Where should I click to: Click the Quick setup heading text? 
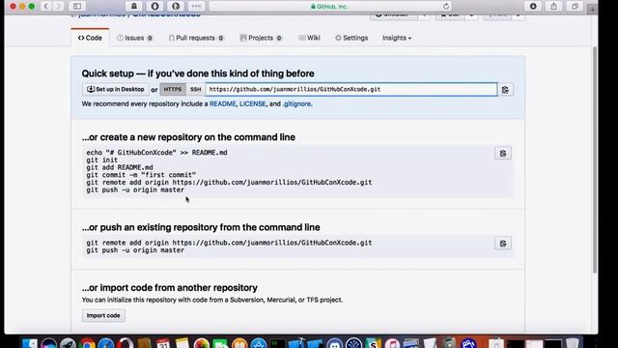point(198,73)
